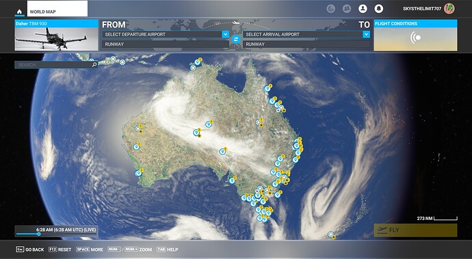Expand the Select Departure Airport dropdown arrow
The width and height of the screenshot is (472, 259).
tap(226, 34)
